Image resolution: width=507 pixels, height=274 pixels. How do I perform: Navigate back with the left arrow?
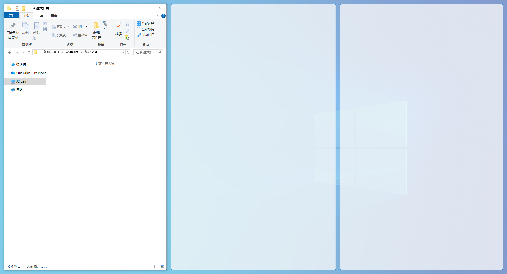10,52
